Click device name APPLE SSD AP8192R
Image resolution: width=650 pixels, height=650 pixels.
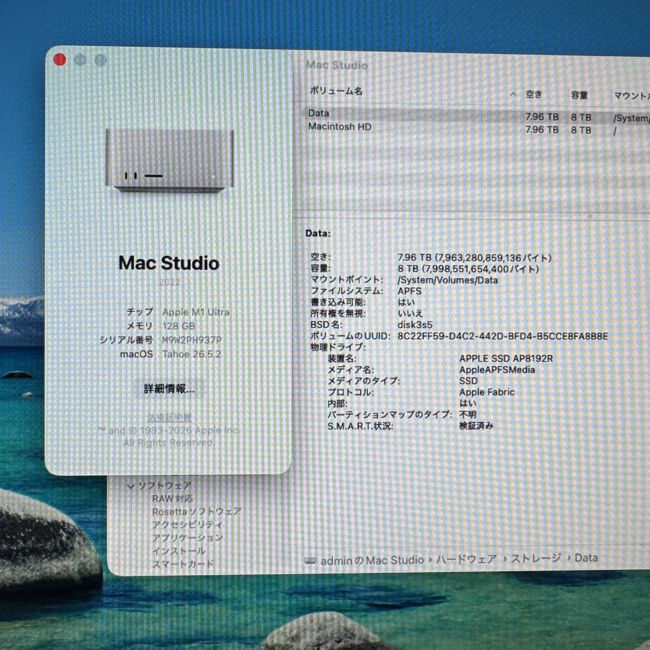click(x=506, y=358)
